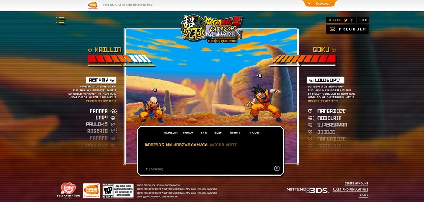Image resolution: width=424 pixels, height=202 pixels.
Task: Click Dreams, Fun and Inspiration tagline
Action: coord(128,5)
